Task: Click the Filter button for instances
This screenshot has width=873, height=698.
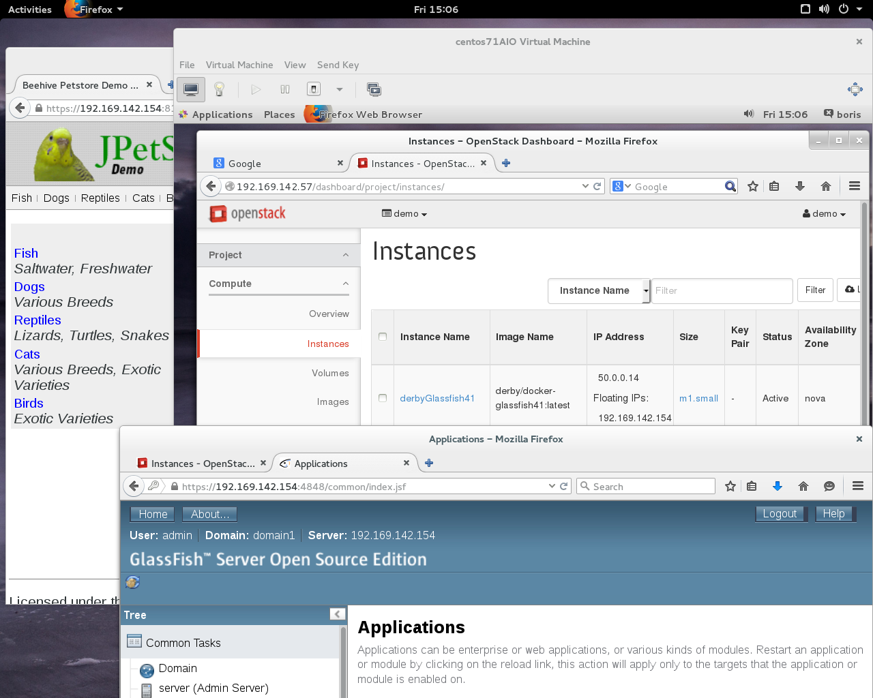Action: [x=815, y=290]
